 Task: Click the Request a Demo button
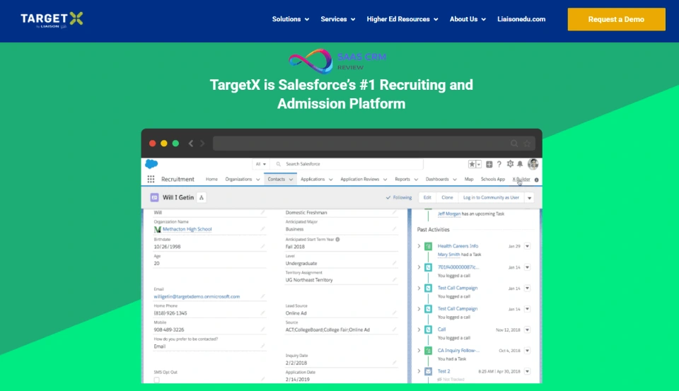coord(616,19)
